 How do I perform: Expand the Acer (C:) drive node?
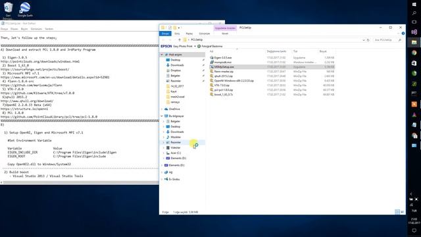[x=164, y=153]
